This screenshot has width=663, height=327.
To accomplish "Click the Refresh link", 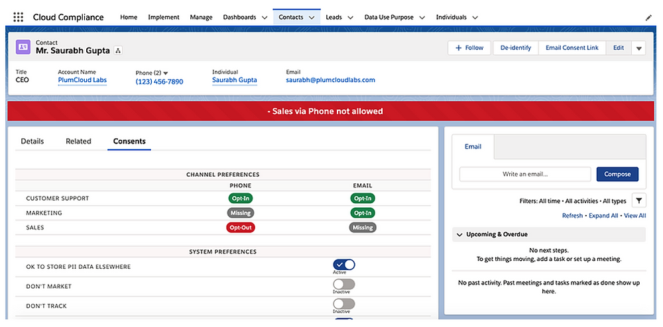I will (572, 216).
